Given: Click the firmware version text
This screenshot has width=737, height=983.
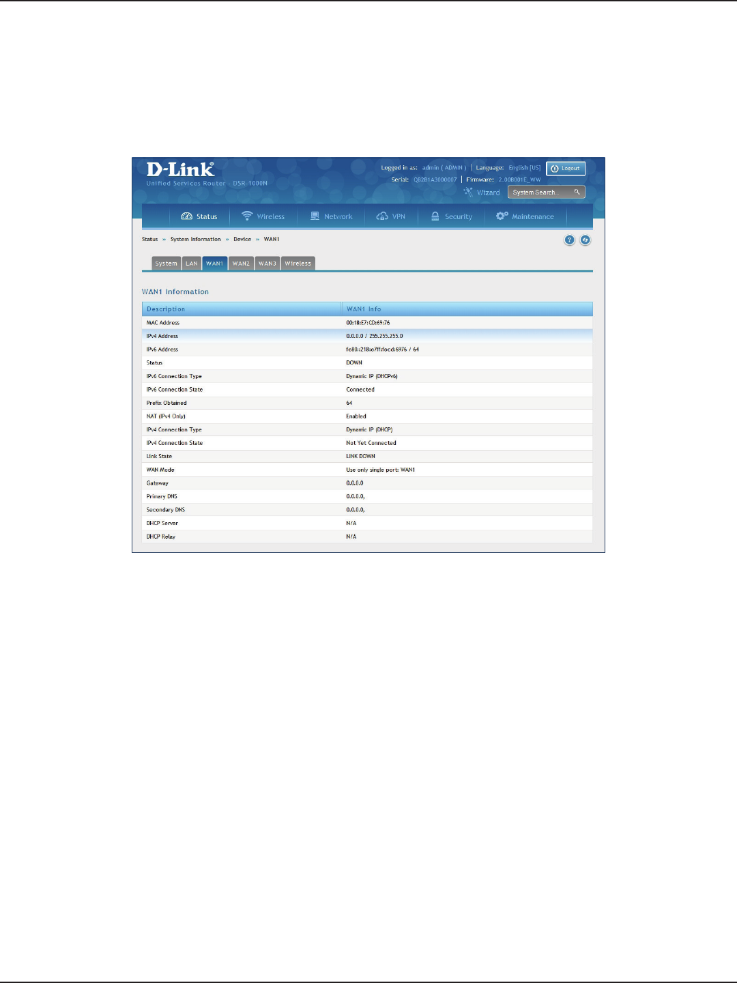Looking at the screenshot, I should click(x=519, y=180).
